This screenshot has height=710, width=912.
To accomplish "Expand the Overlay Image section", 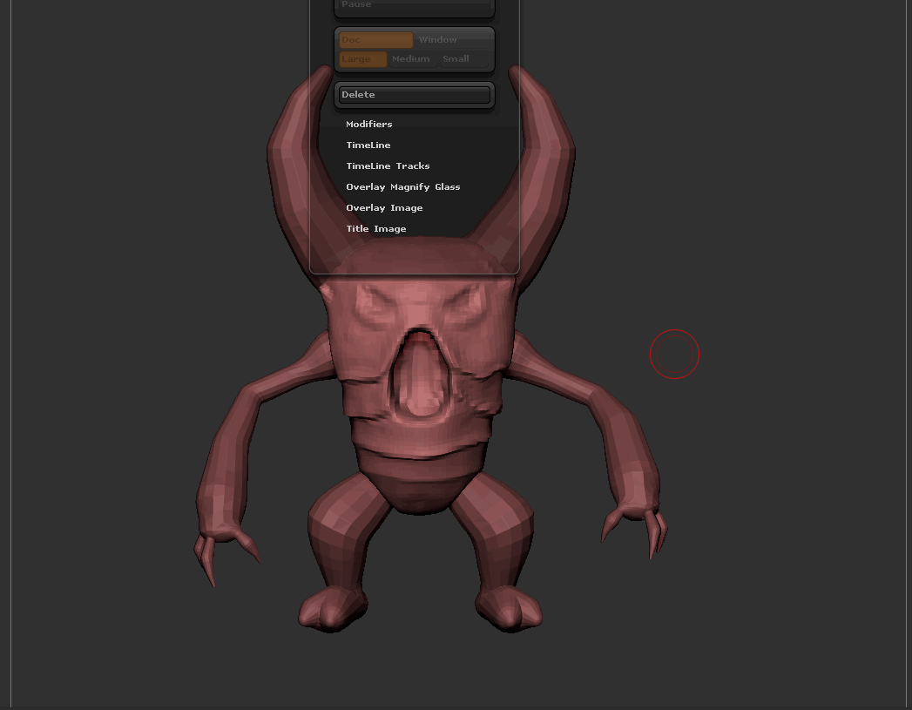I will pyautogui.click(x=384, y=208).
